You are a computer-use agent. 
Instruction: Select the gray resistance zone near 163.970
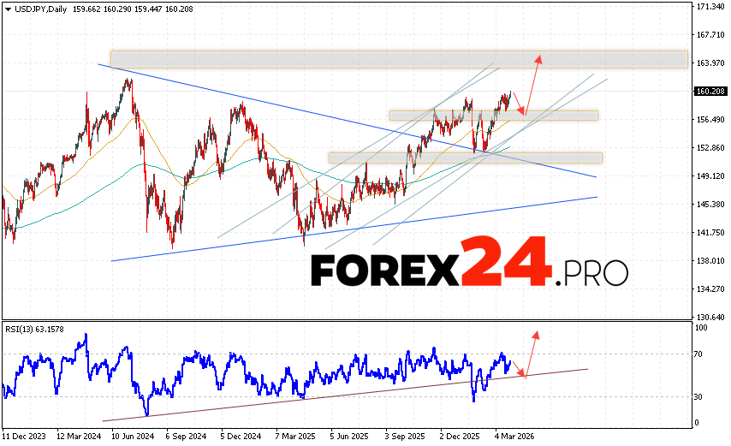click(398, 58)
